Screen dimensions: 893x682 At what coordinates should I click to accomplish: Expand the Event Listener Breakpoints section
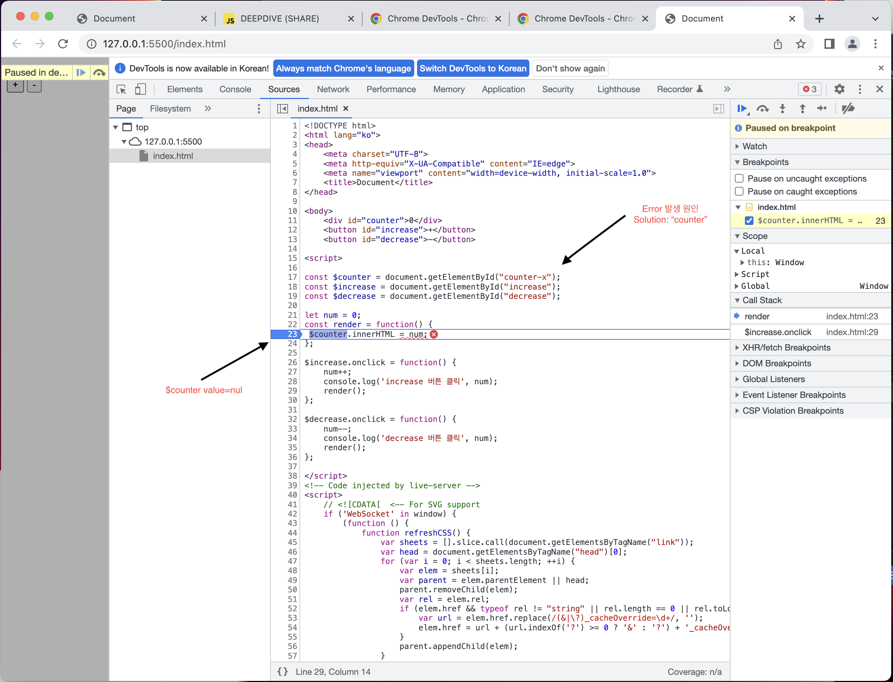pyautogui.click(x=794, y=395)
